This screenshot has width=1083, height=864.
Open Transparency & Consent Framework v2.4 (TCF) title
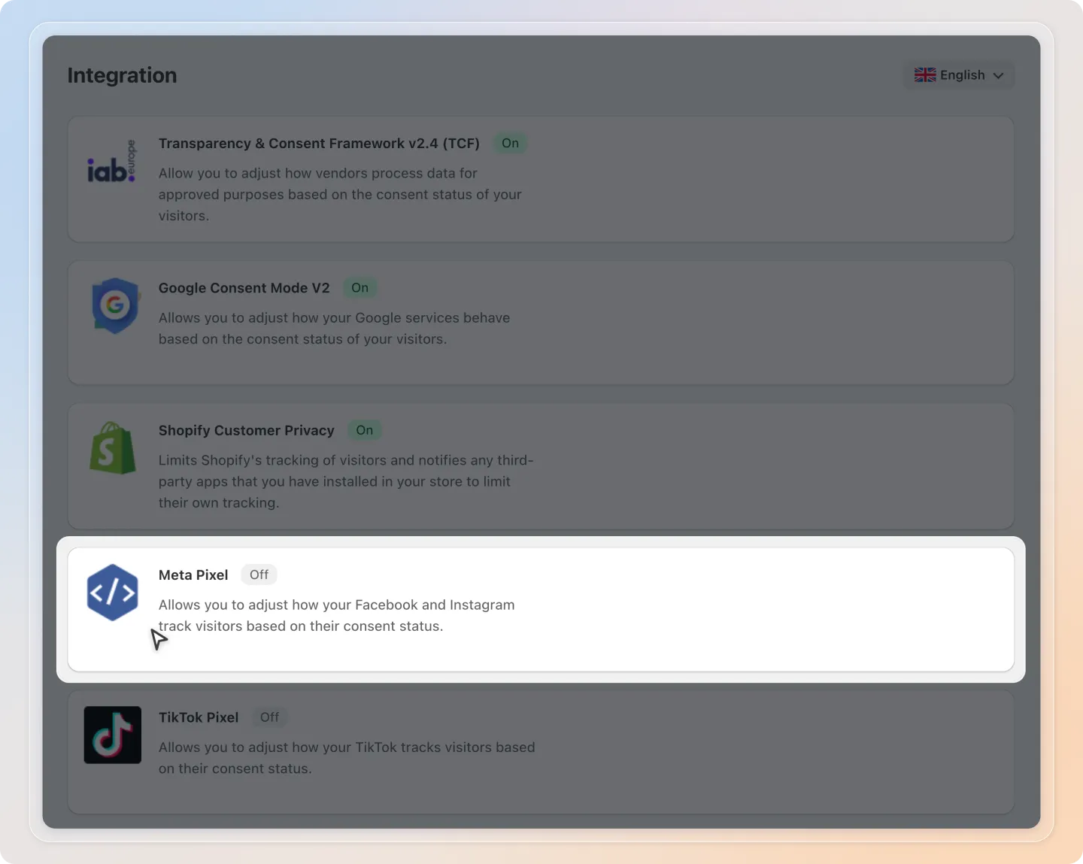click(x=319, y=144)
